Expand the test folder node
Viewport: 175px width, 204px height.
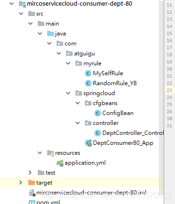(x=30, y=173)
